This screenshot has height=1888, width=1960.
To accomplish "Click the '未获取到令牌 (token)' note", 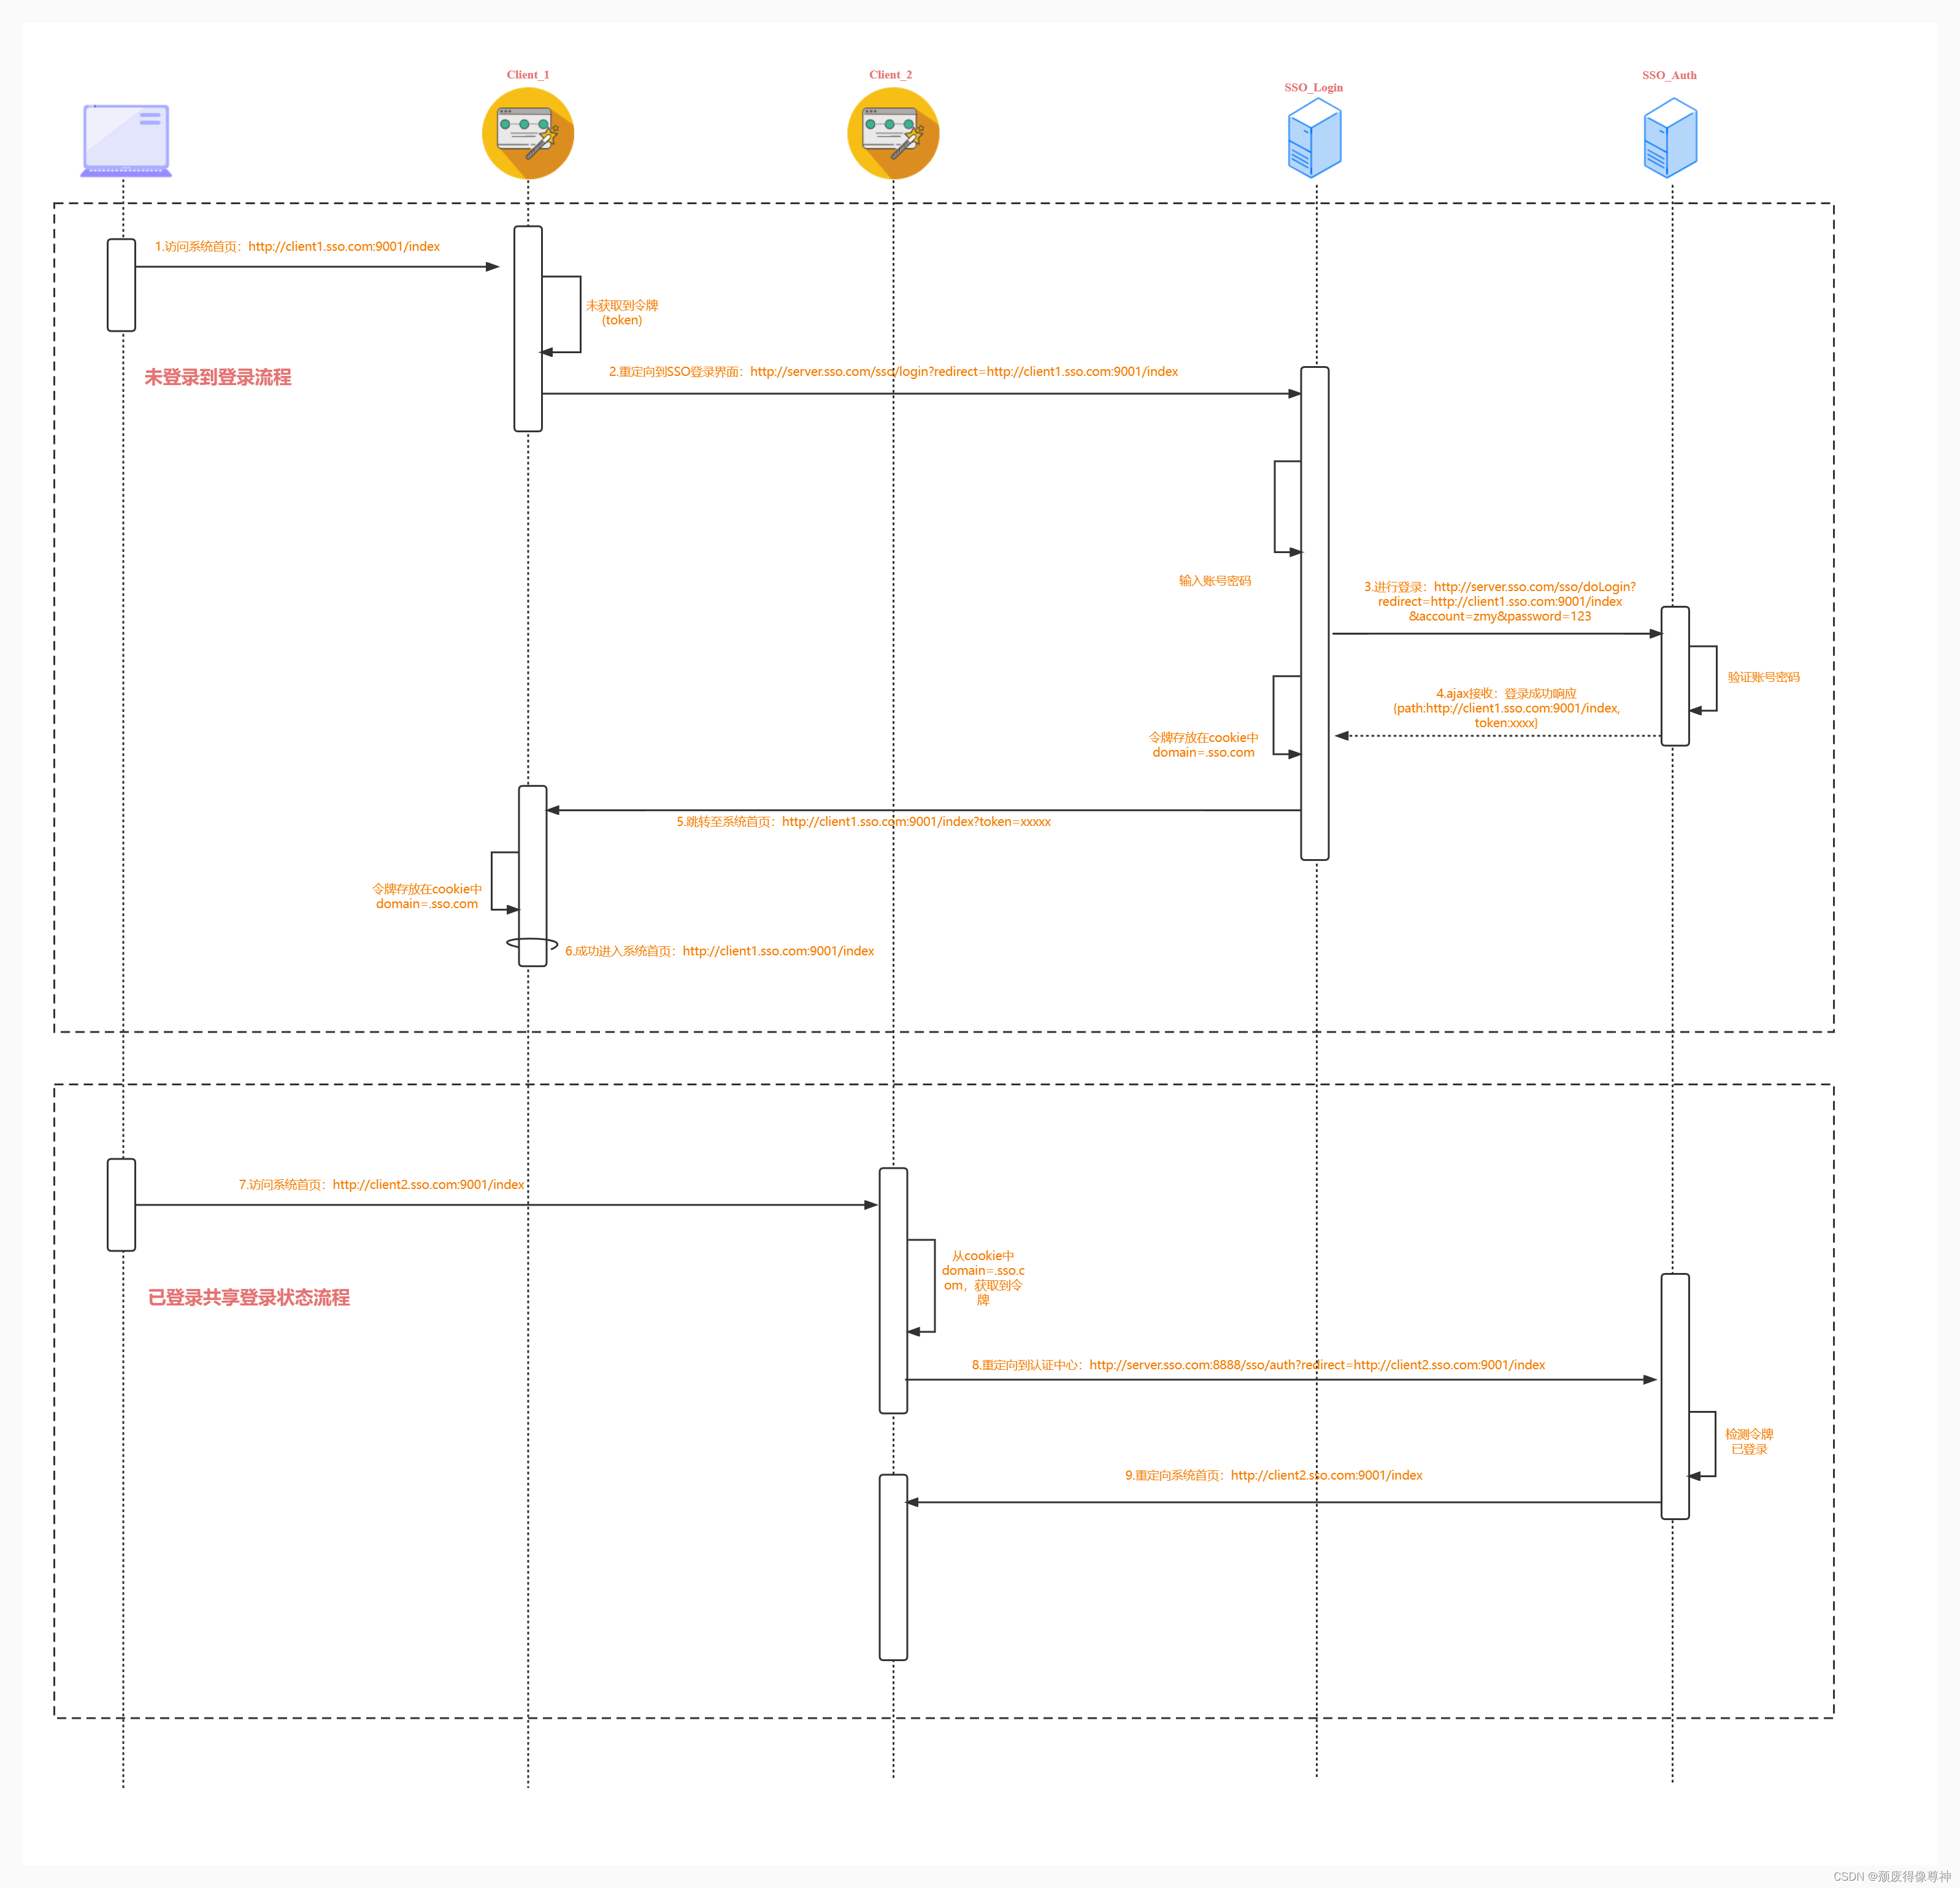I will click(x=622, y=313).
